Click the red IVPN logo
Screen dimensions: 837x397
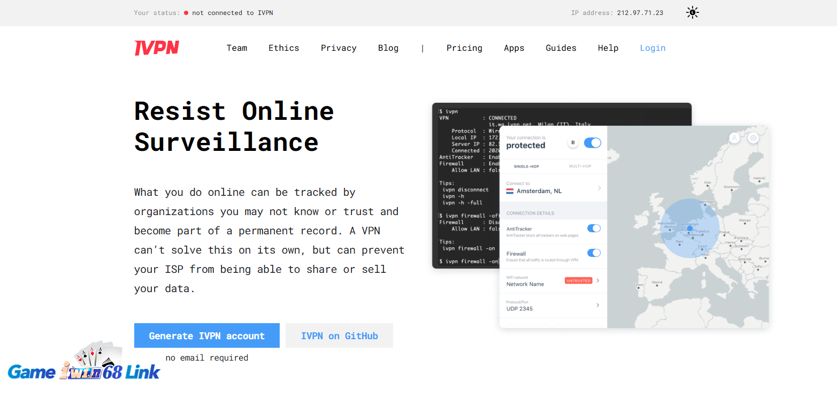pos(156,48)
